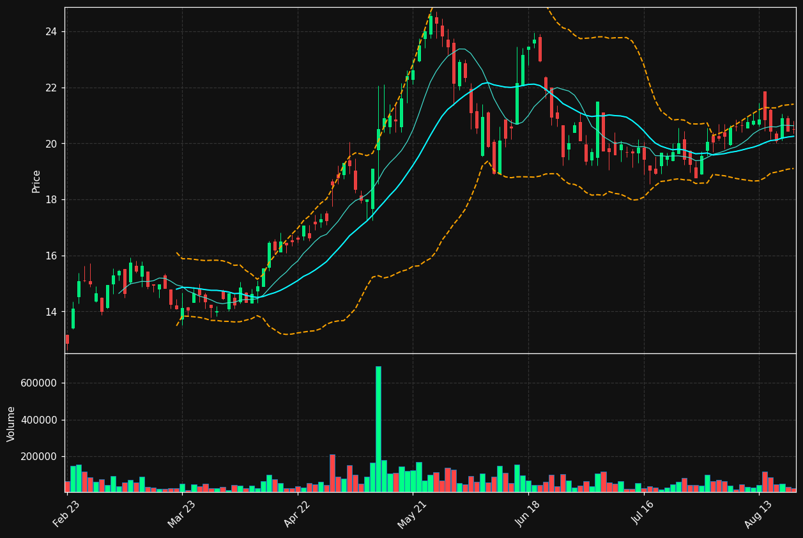803x538 pixels.
Task: Click the 'Volume' axis title
Action: (11, 424)
